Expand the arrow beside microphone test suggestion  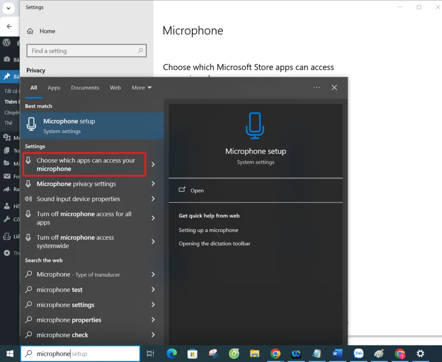click(152, 289)
